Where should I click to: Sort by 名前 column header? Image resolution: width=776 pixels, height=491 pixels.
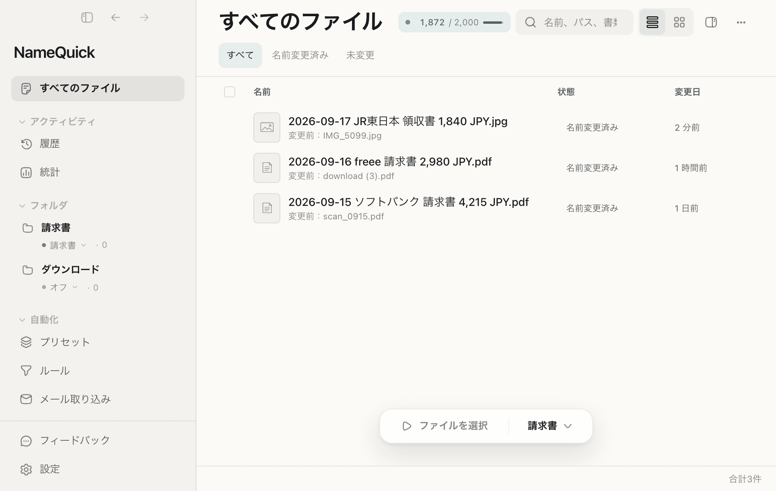pos(262,92)
